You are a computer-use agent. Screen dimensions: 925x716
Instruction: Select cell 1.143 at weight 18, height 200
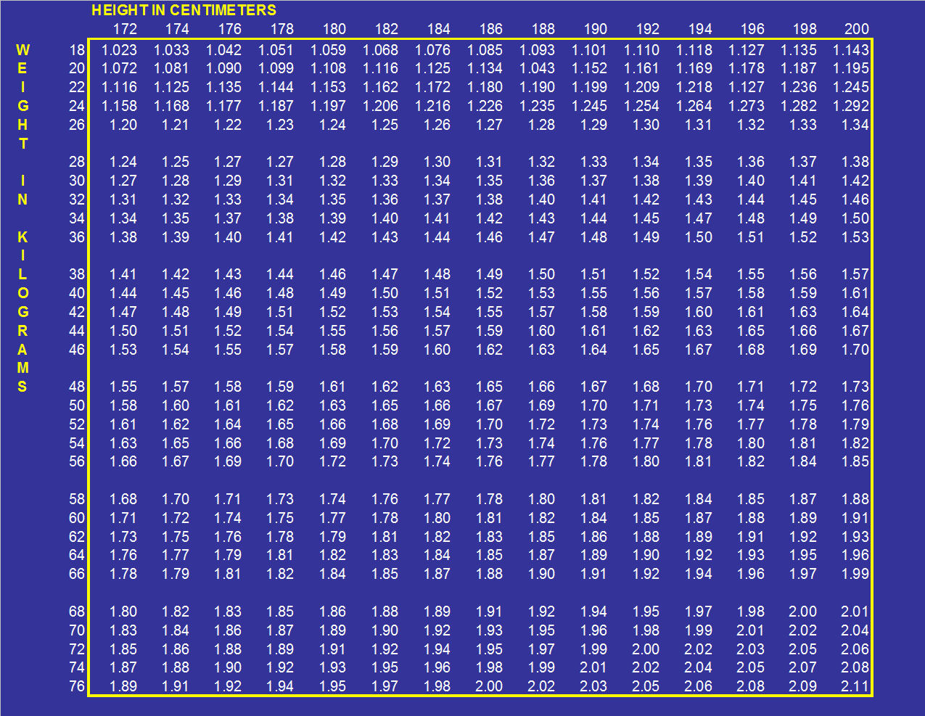[x=850, y=50]
